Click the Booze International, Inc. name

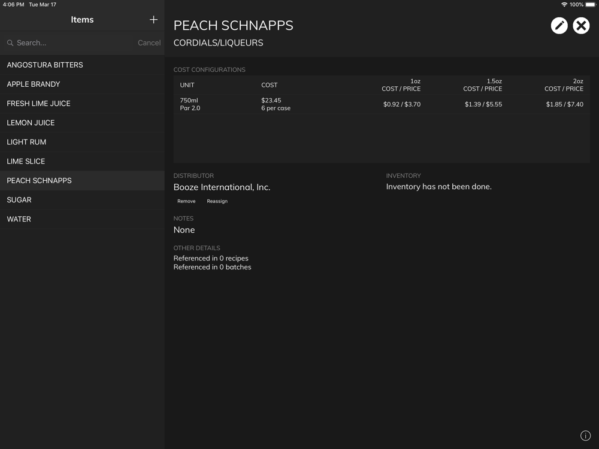(222, 187)
